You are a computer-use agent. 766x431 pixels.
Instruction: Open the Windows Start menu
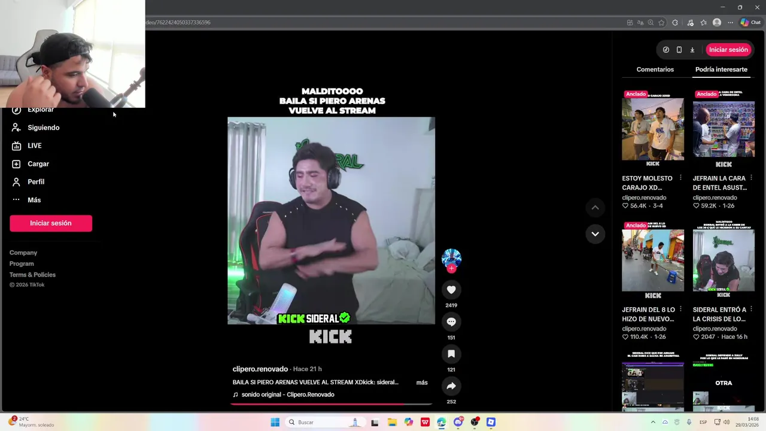coord(275,422)
